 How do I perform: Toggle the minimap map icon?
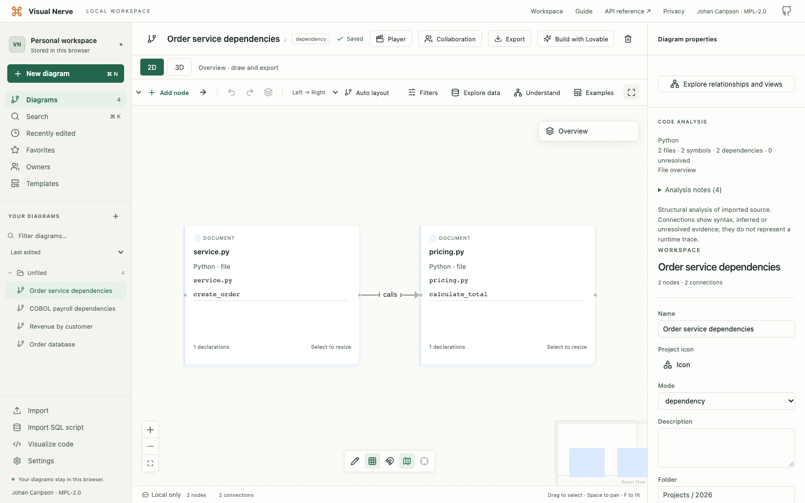tap(407, 461)
